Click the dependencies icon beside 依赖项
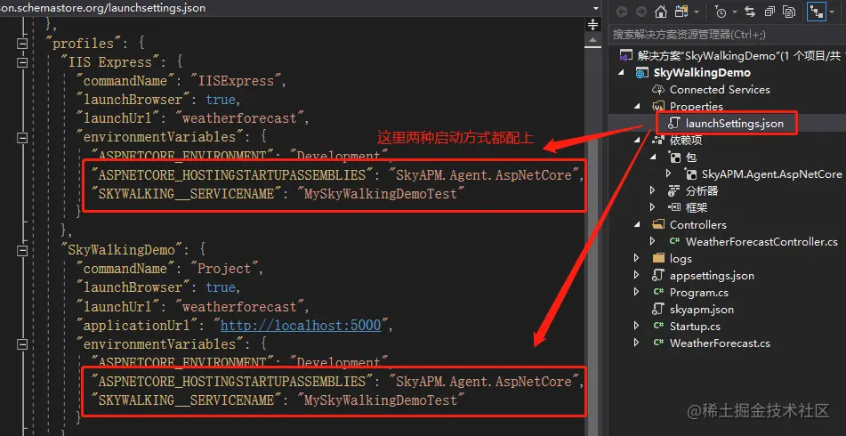 coord(658,141)
